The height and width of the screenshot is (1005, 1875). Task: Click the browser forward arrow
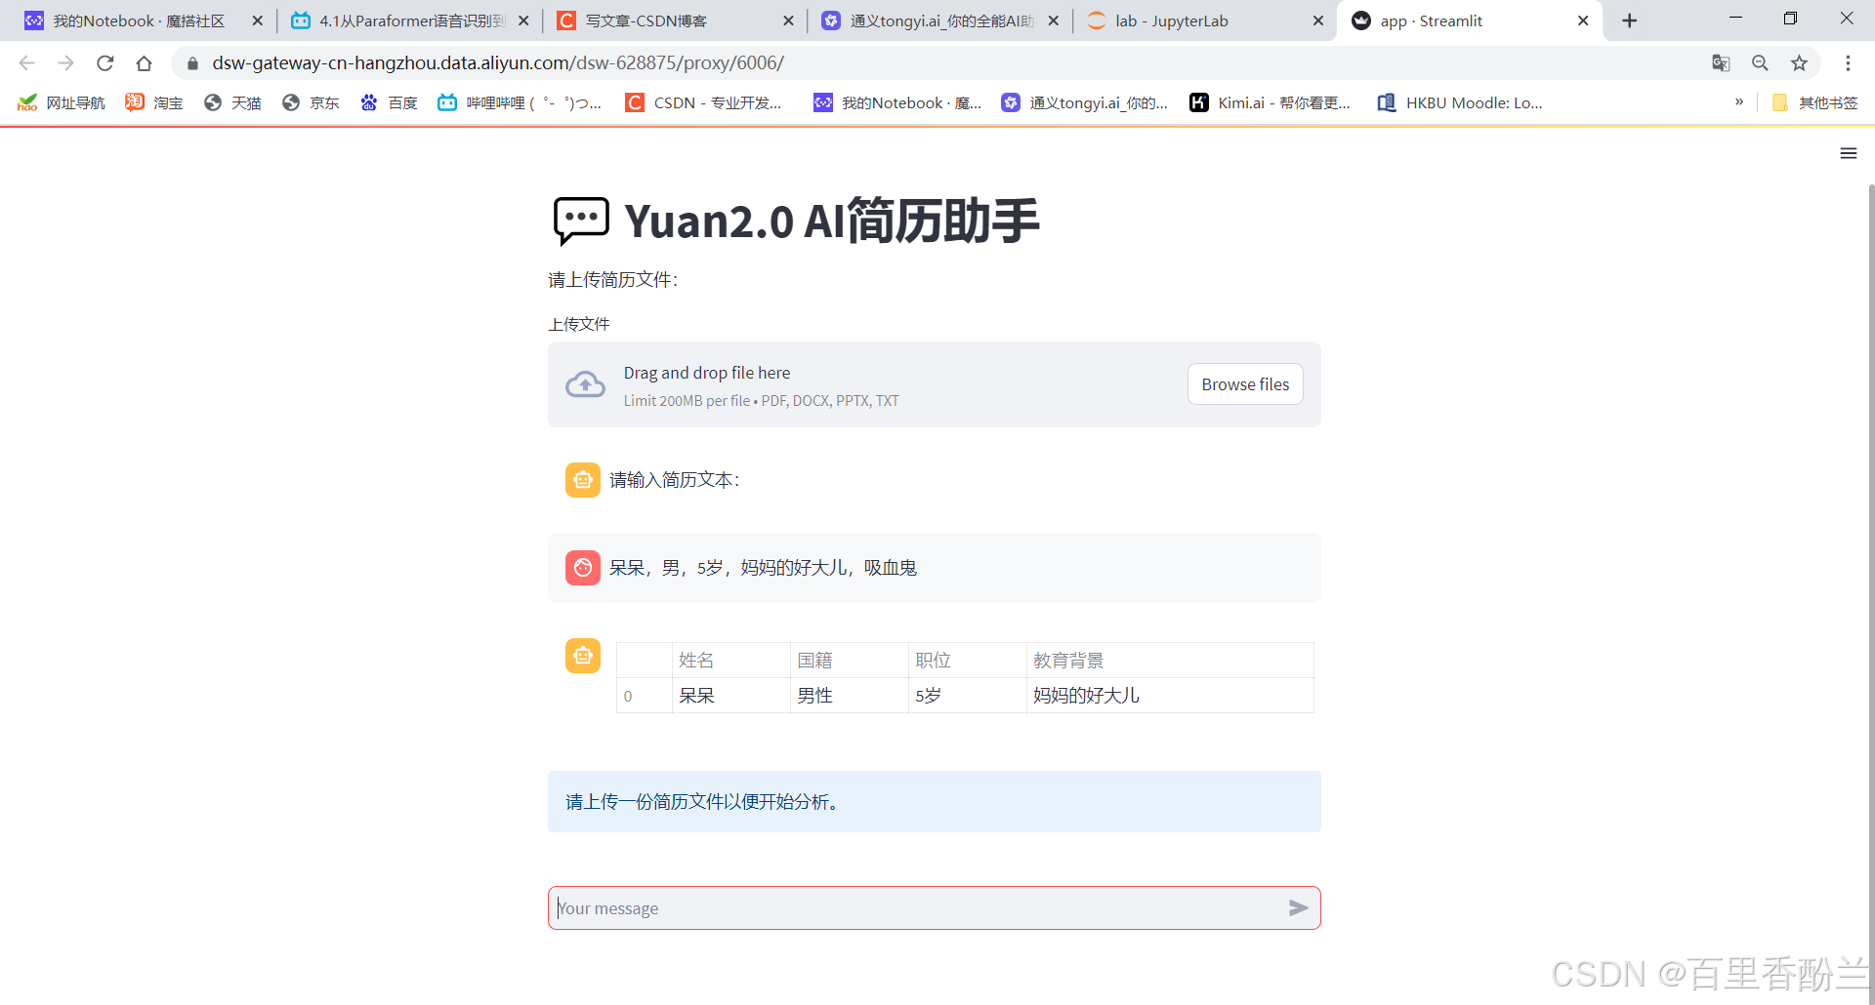(x=65, y=63)
